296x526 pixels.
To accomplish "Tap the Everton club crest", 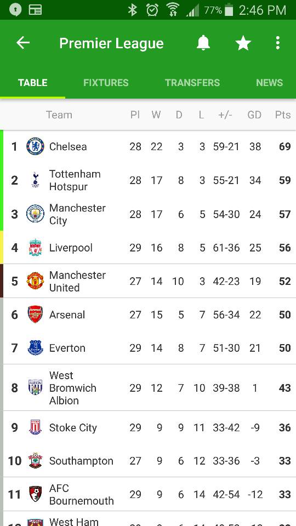I will (x=35, y=348).
